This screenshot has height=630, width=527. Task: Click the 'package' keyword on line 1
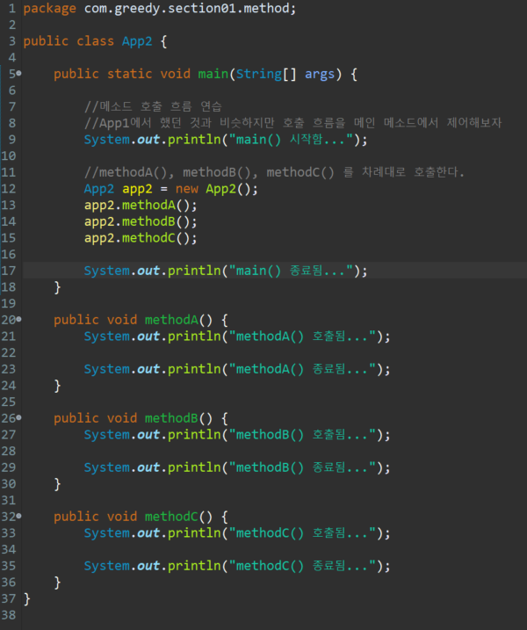pyautogui.click(x=50, y=9)
